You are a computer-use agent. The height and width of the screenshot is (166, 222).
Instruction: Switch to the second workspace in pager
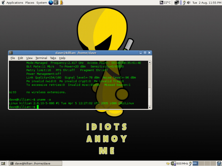point(201,163)
